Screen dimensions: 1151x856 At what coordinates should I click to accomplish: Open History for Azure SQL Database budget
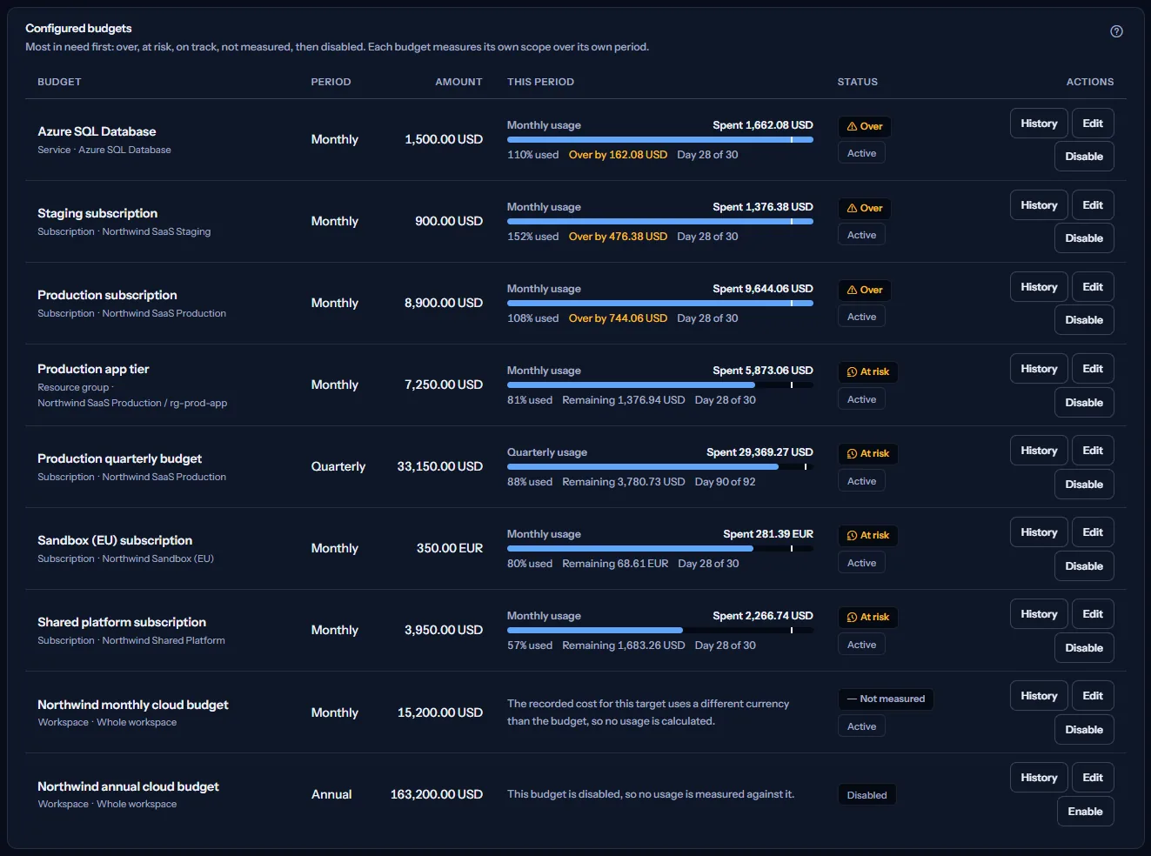1039,124
